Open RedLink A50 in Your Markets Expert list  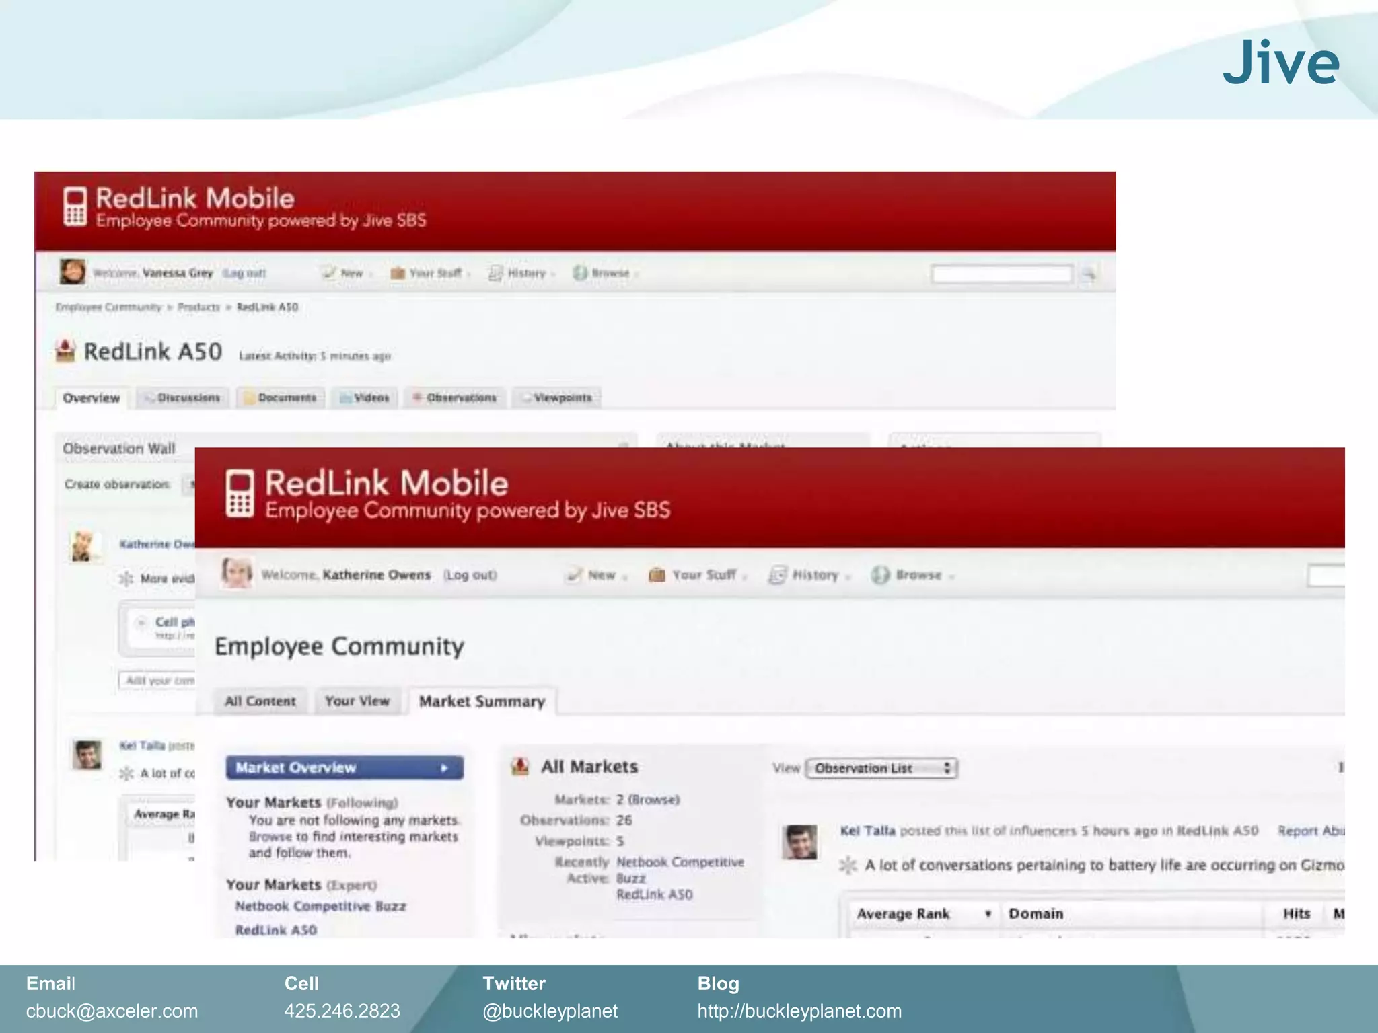pos(276,930)
